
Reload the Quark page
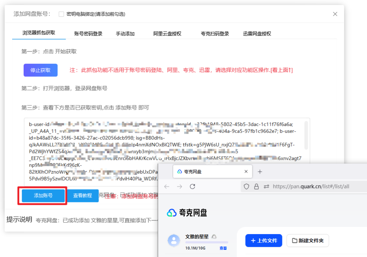click(x=192, y=186)
